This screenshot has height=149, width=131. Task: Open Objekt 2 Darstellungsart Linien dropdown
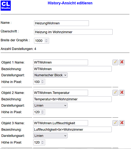[50, 105]
